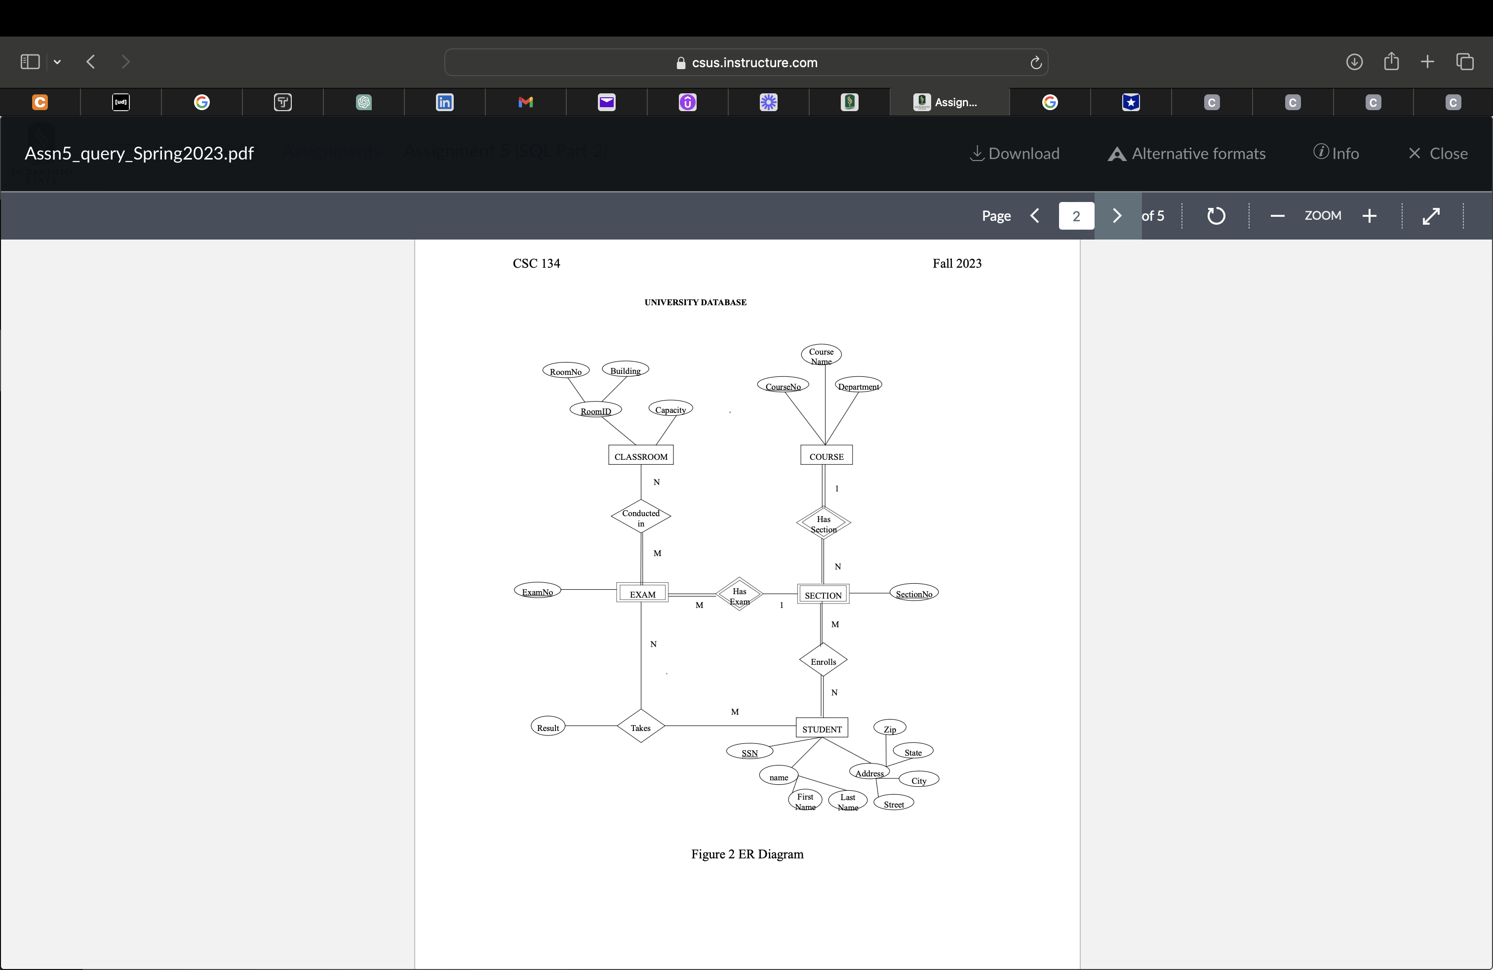Viewport: 1493px width, 970px height.
Task: Rotate the PDF page
Action: [x=1216, y=216]
